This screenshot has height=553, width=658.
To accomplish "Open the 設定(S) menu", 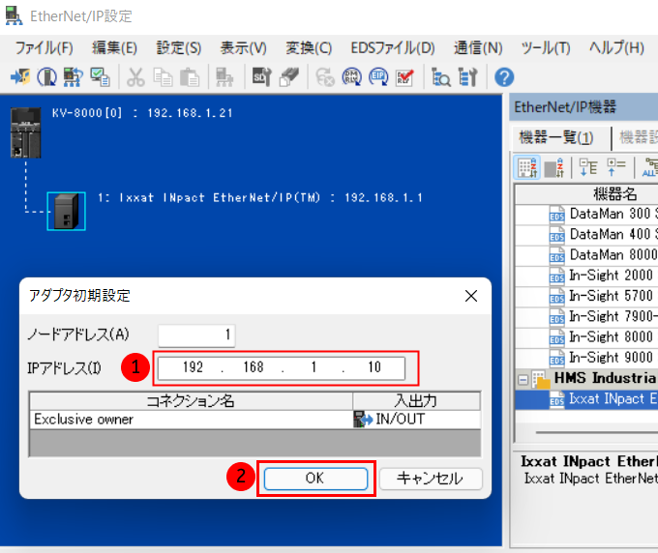I will (x=179, y=48).
